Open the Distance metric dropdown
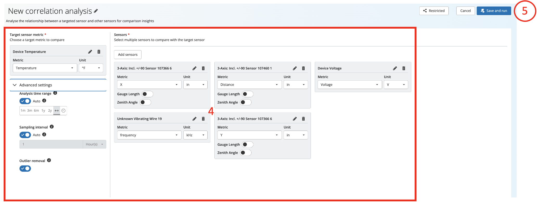The image size is (539, 205). [249, 85]
